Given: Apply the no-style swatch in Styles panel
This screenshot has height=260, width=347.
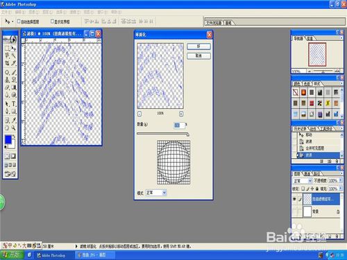Looking at the screenshot, I should pos(296,92).
